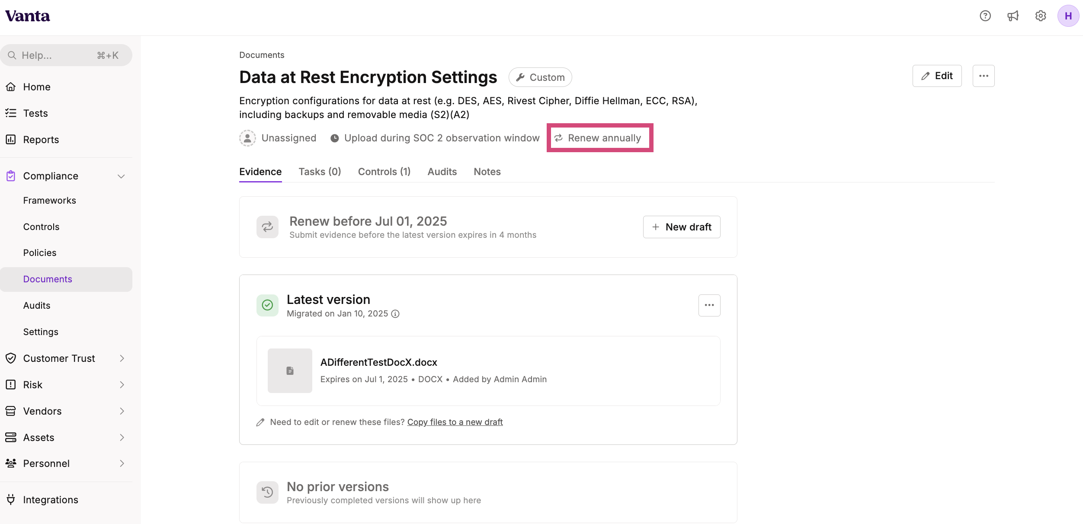The height and width of the screenshot is (524, 1083).
Task: Switch to the Controls (1) tab
Action: point(384,172)
